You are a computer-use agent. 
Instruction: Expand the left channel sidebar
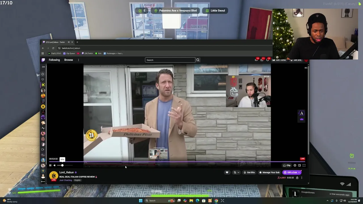pos(43,67)
